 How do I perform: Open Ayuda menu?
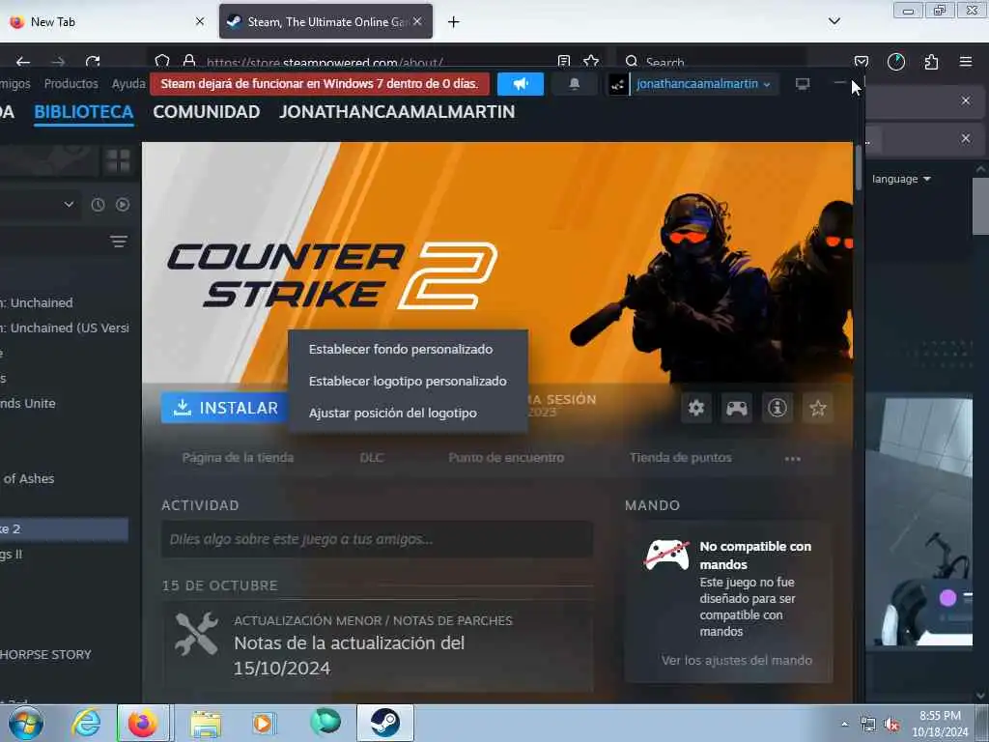128,84
